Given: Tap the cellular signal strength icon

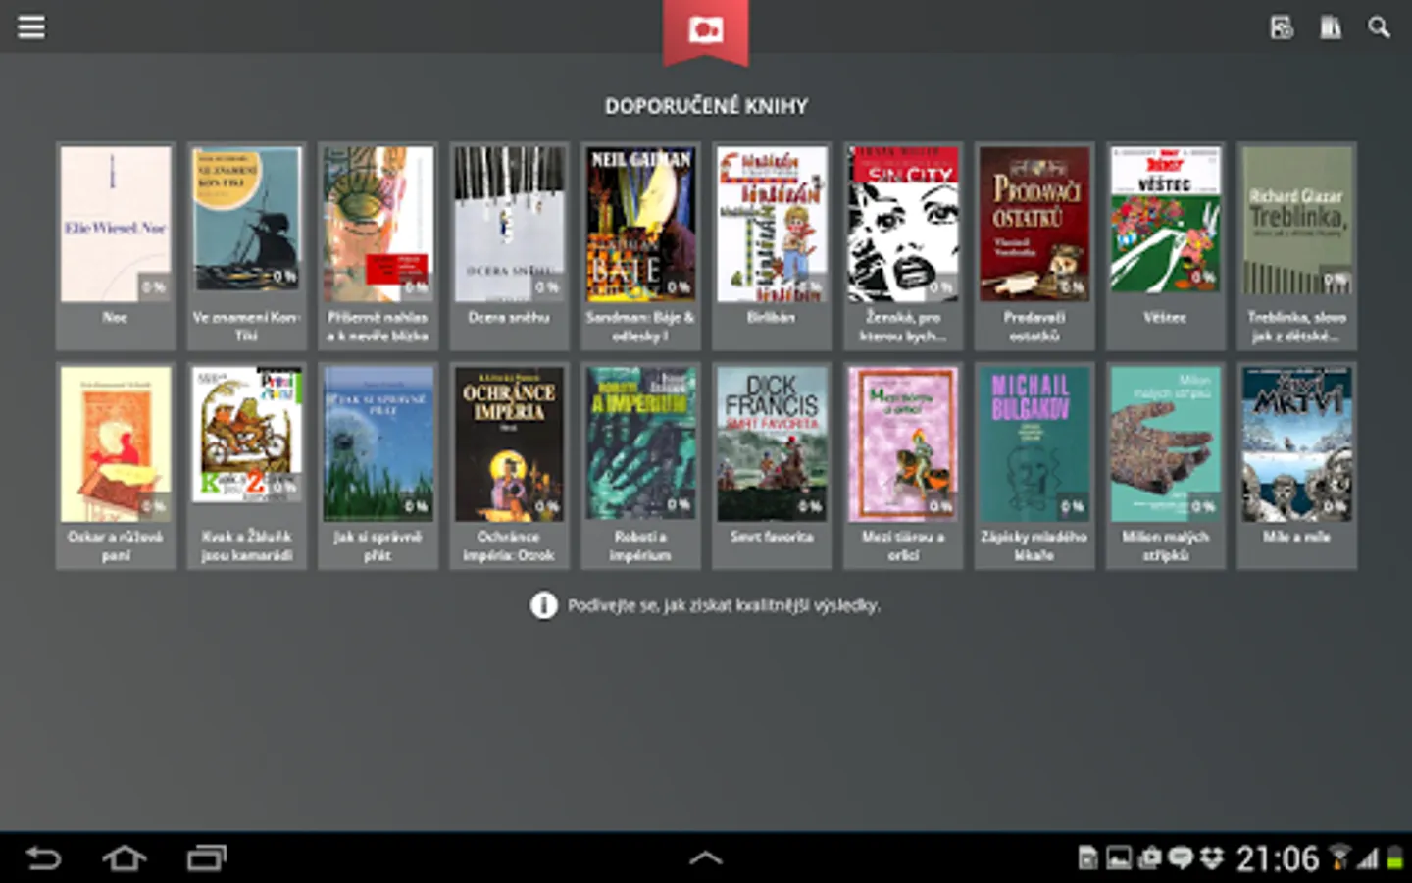Looking at the screenshot, I should (1368, 858).
